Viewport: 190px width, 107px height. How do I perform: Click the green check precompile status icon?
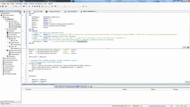[141, 106]
